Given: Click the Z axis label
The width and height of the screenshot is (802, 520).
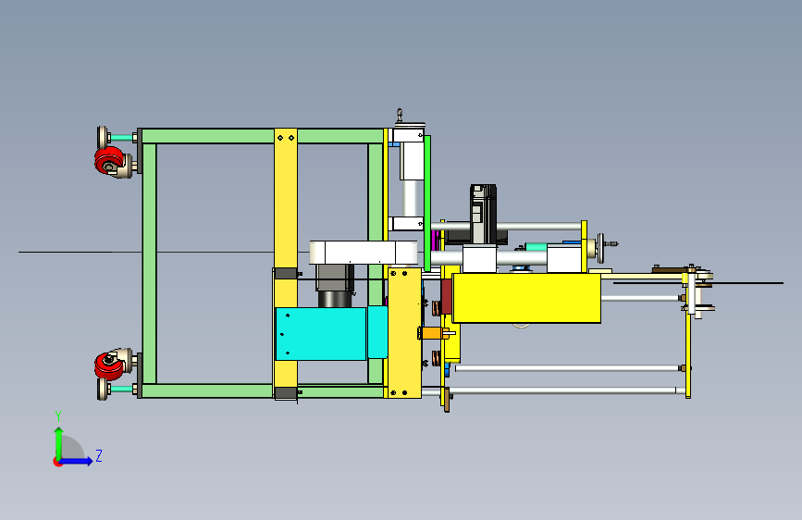Looking at the screenshot, I should pos(99,456).
